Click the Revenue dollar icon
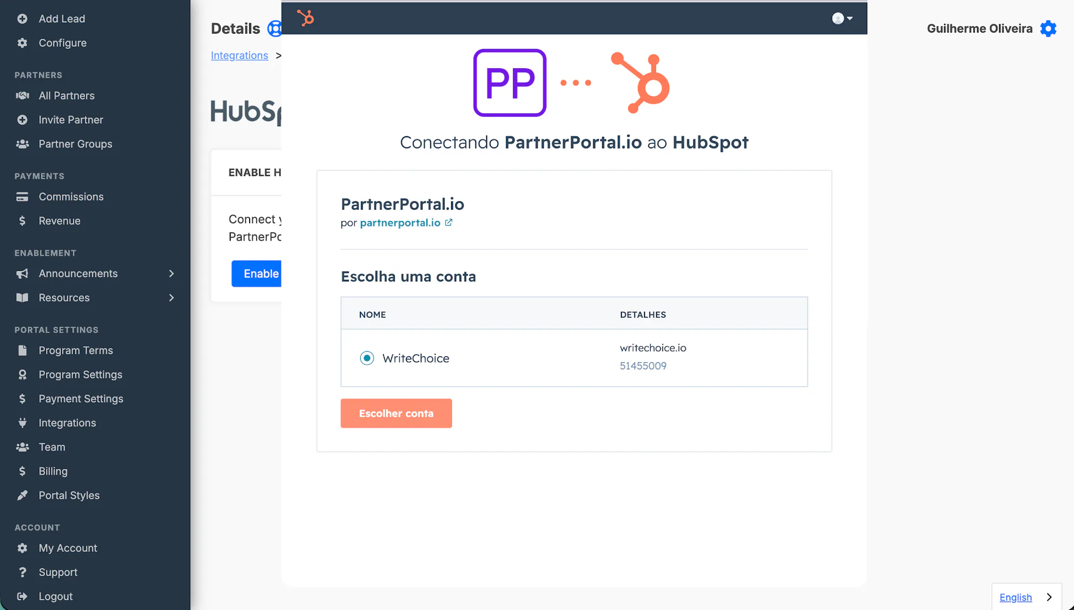The width and height of the screenshot is (1074, 610). coord(22,221)
